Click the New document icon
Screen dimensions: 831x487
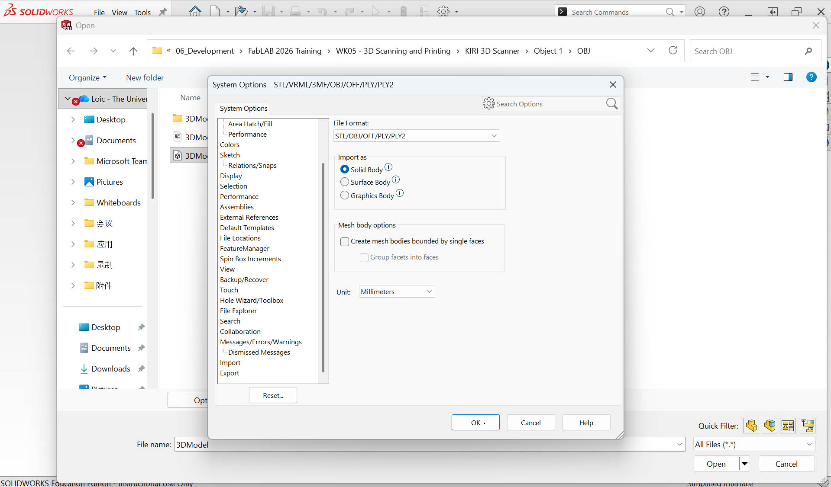point(215,11)
